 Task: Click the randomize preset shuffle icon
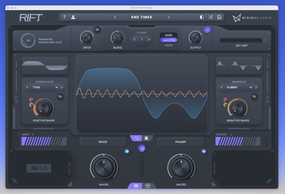[x=210, y=17]
